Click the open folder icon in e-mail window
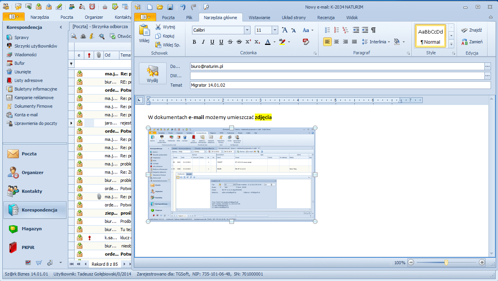Screen dimensions: 498x281 (160, 7)
